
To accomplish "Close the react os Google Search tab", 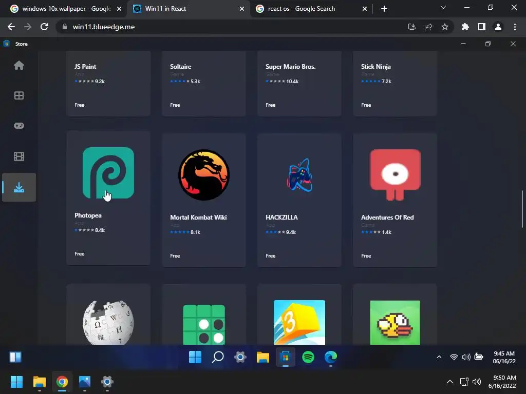I will [364, 9].
